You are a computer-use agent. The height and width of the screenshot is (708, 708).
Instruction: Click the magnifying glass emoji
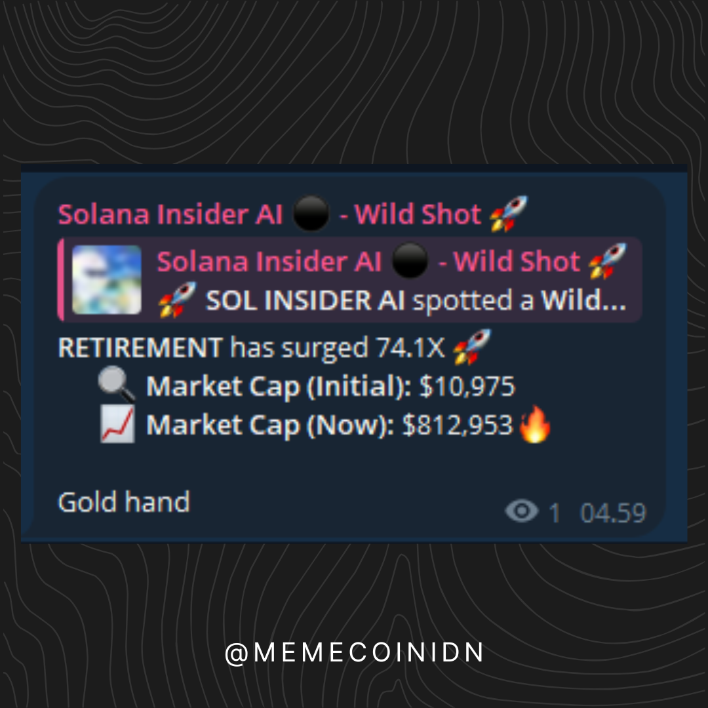click(117, 384)
